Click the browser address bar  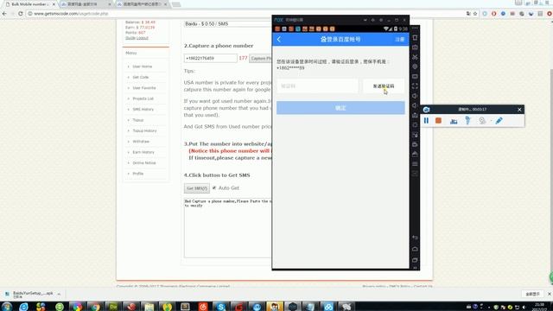[247, 14]
